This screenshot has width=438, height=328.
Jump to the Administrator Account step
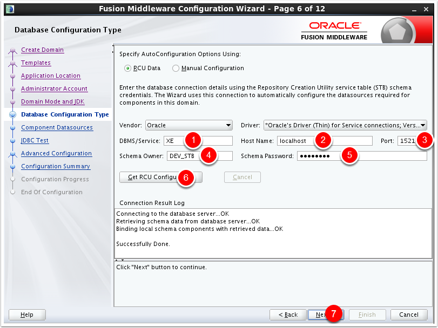pos(54,89)
